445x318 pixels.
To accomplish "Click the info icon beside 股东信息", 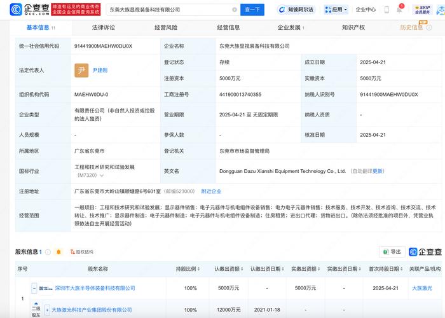I will tap(48, 252).
